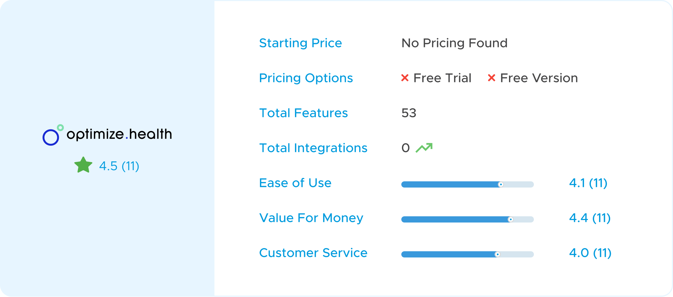Image resolution: width=673 pixels, height=297 pixels.
Task: Open the 4.0 (11) service rating
Action: point(590,253)
